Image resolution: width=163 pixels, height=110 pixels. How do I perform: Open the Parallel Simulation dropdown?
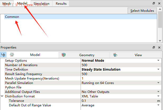(158, 83)
